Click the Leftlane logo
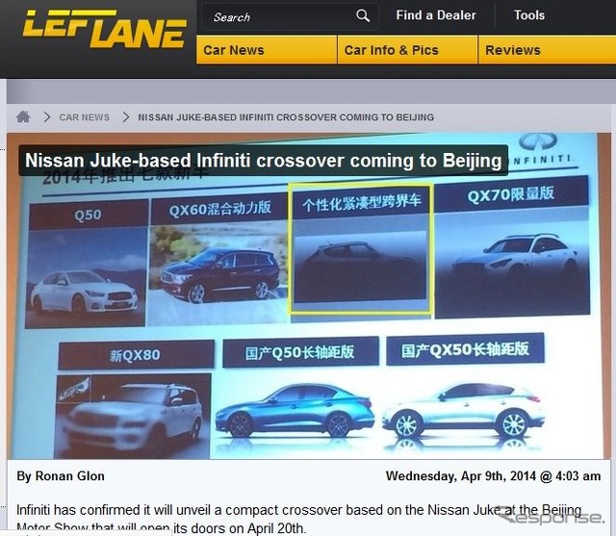The width and height of the screenshot is (616, 536). (105, 30)
